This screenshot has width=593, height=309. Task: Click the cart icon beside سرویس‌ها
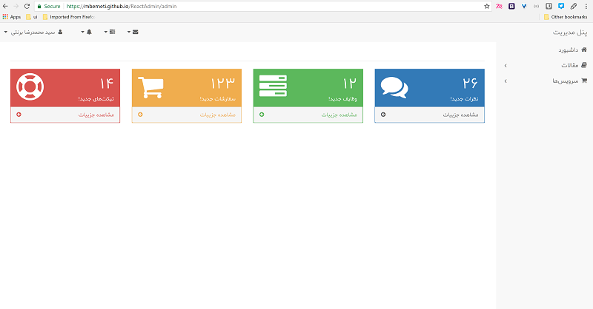click(584, 81)
